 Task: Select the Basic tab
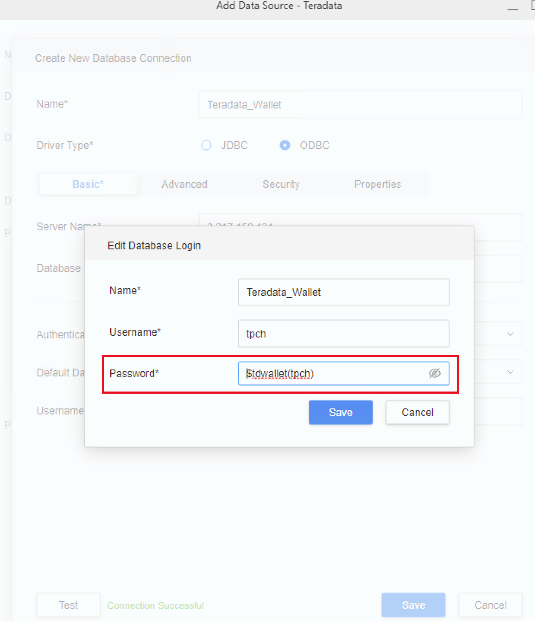point(87,184)
